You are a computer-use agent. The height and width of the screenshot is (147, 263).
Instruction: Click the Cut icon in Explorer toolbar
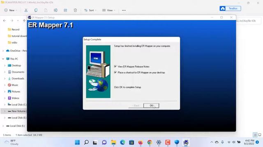pos(26,10)
